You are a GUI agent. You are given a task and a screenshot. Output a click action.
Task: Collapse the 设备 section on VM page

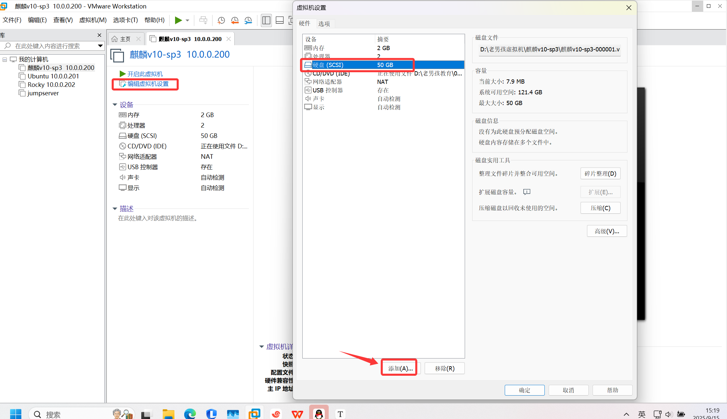click(x=115, y=105)
